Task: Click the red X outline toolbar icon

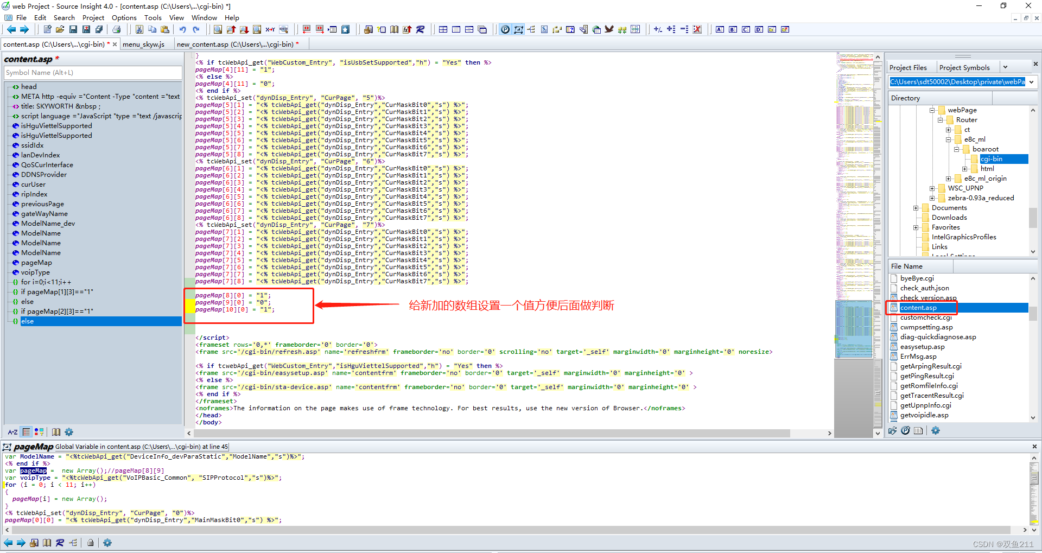Action: click(x=697, y=29)
